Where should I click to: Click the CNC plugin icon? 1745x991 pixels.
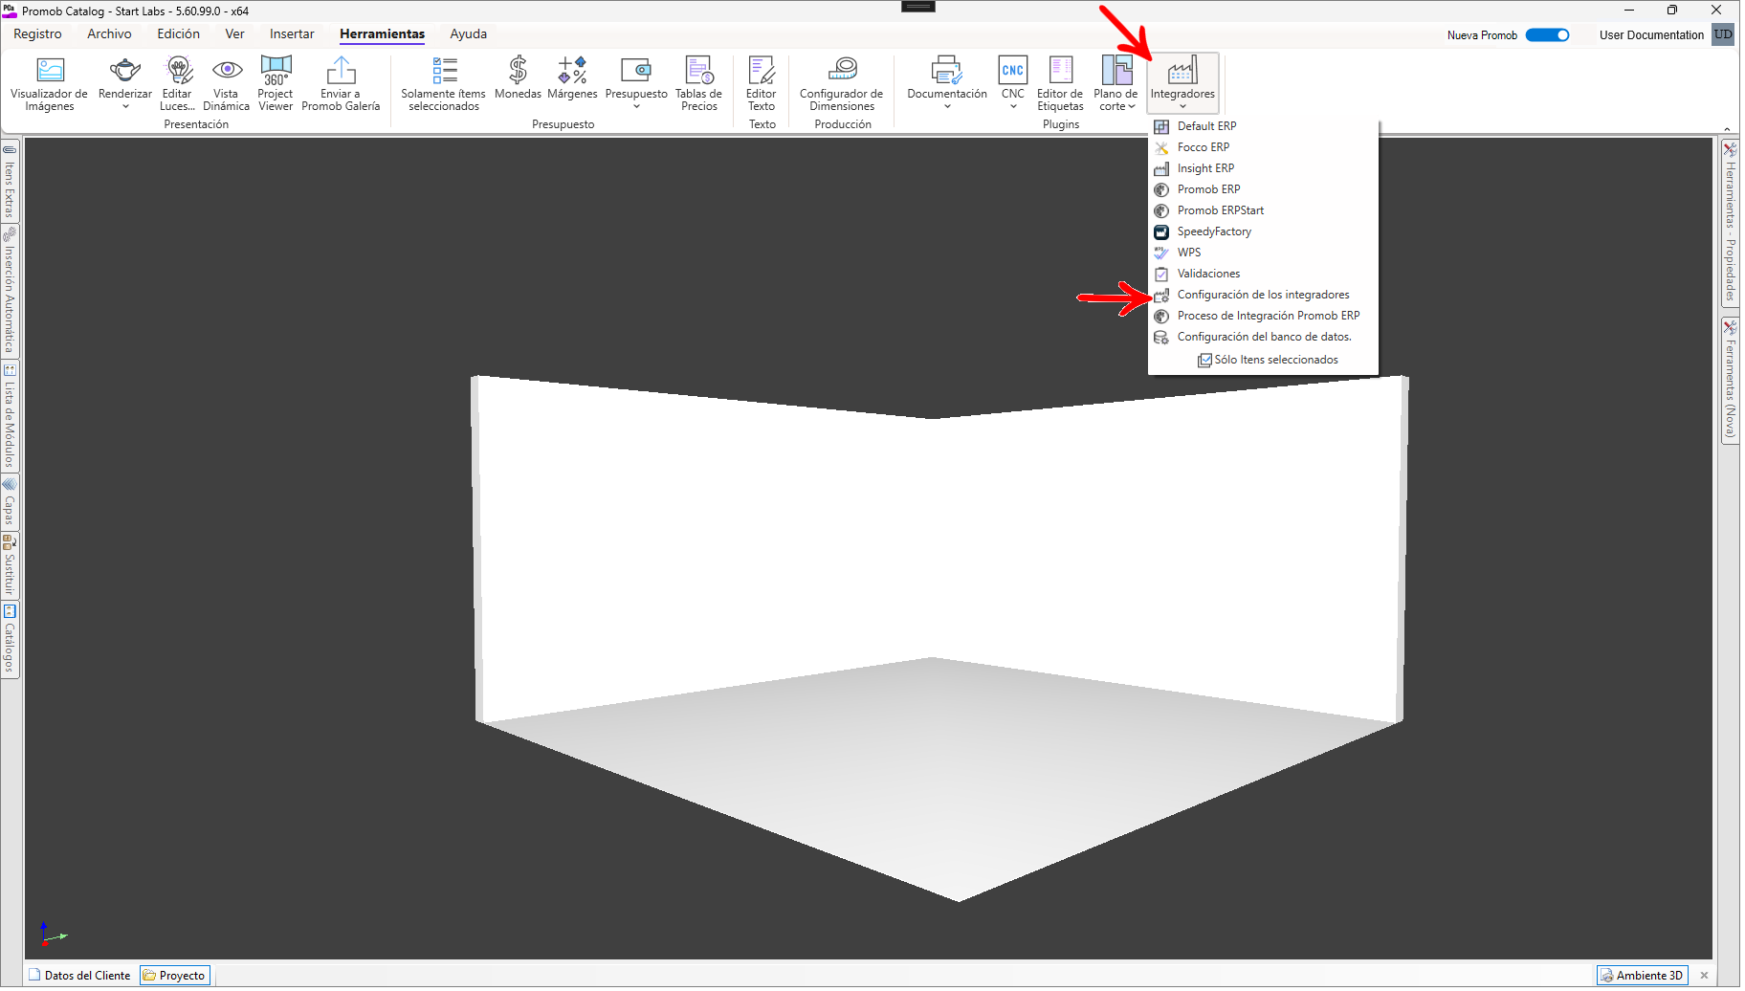(1013, 70)
